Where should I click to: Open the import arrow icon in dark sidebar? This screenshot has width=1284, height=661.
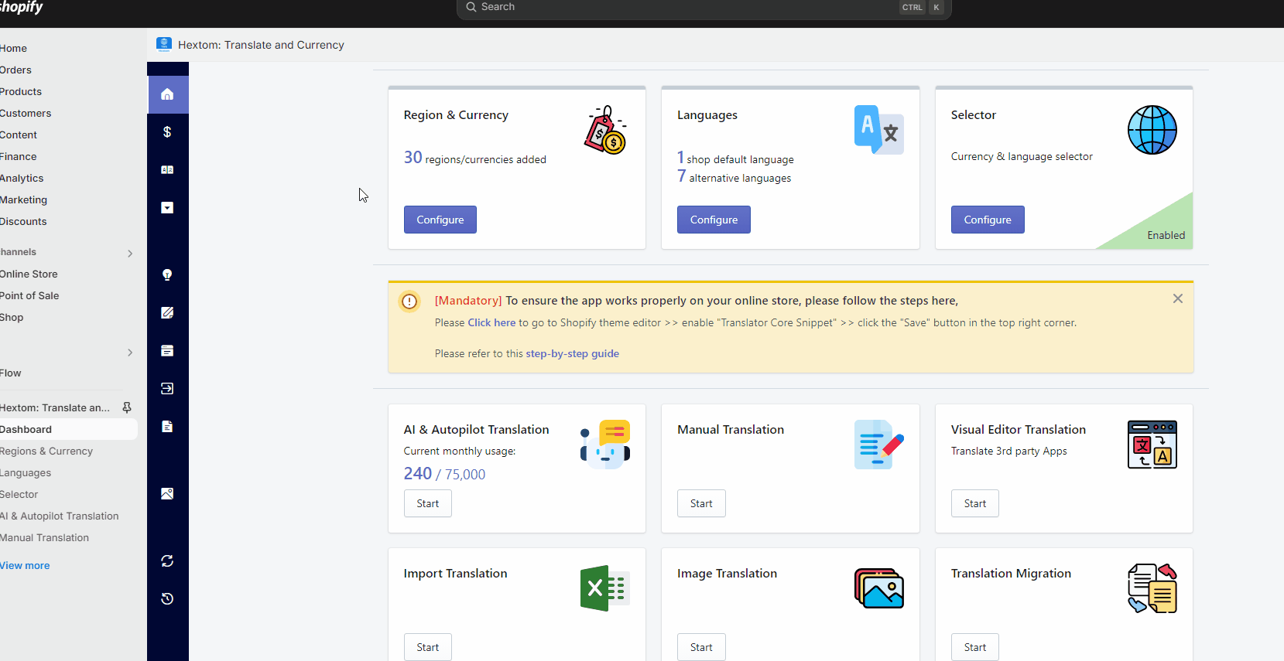(x=167, y=389)
